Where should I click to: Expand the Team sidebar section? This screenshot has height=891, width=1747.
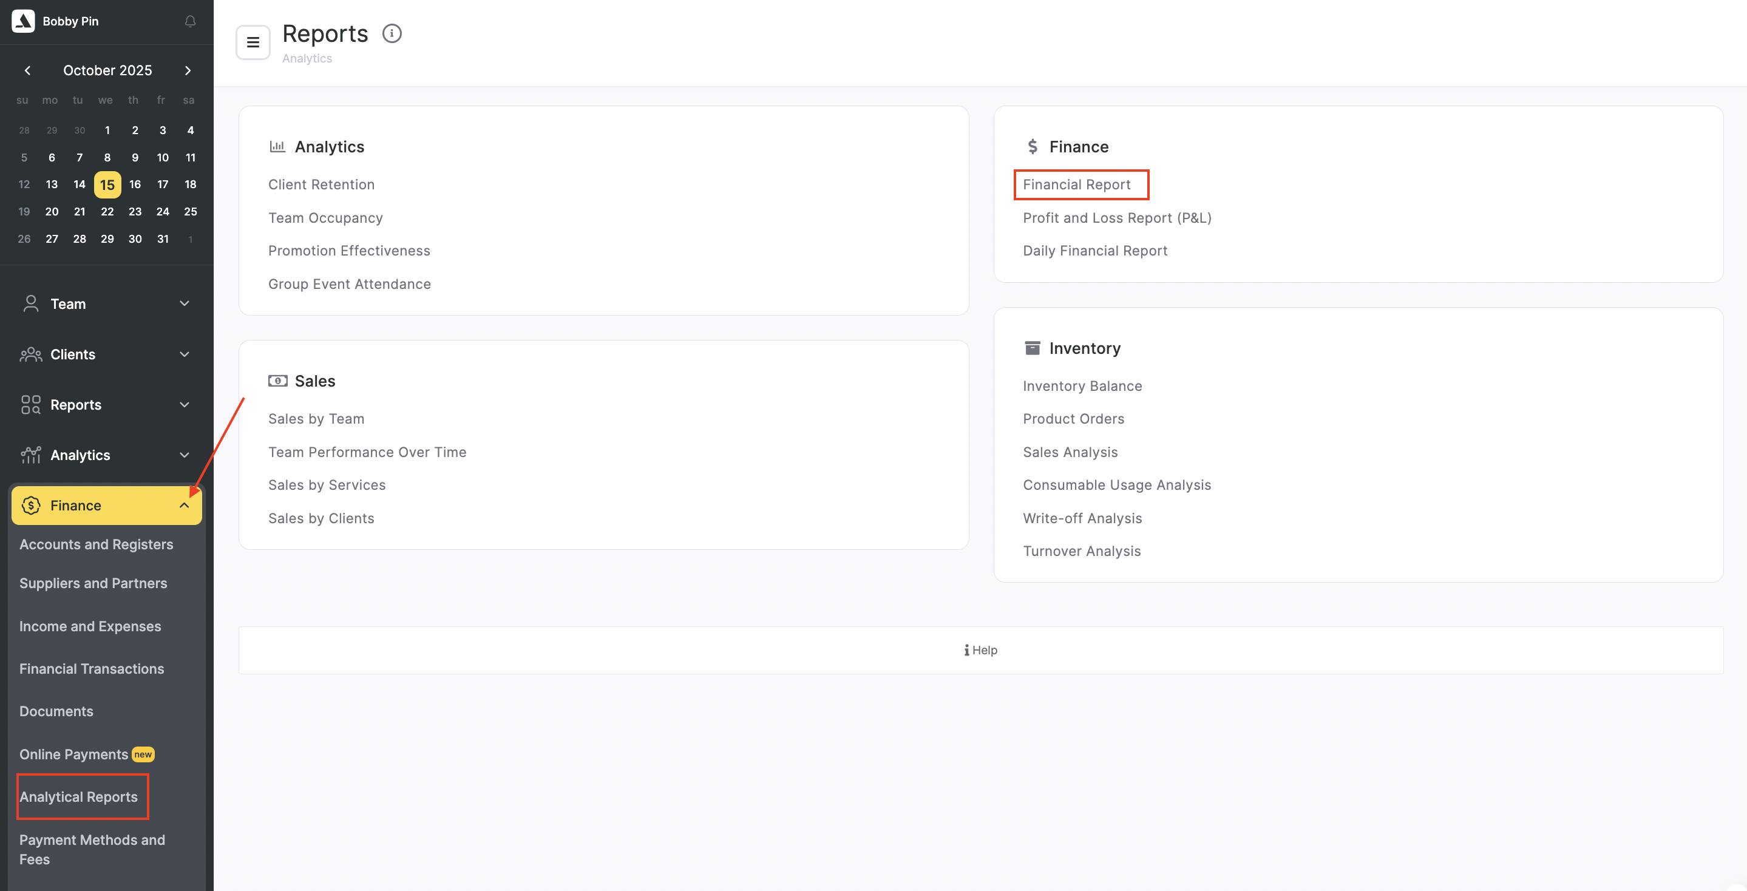[x=184, y=303]
